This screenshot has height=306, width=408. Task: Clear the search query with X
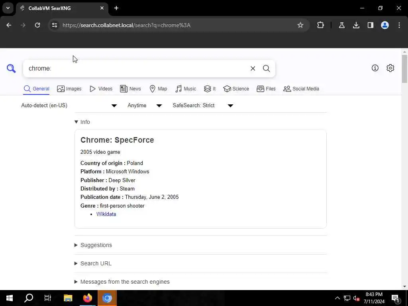click(x=253, y=69)
